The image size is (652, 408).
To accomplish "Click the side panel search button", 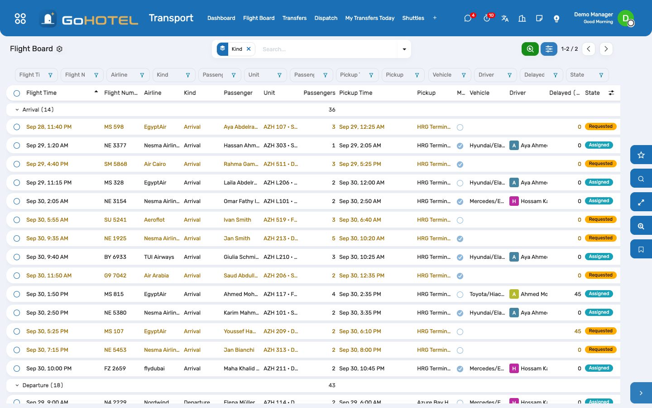I will (641, 179).
